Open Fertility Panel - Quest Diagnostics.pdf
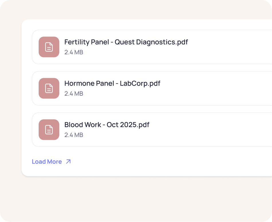This screenshot has height=222, width=272. 126,42
